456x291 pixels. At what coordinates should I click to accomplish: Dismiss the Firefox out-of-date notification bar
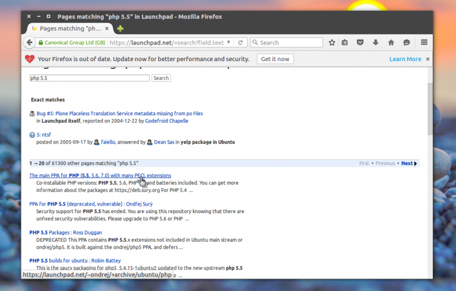pyautogui.click(x=428, y=59)
